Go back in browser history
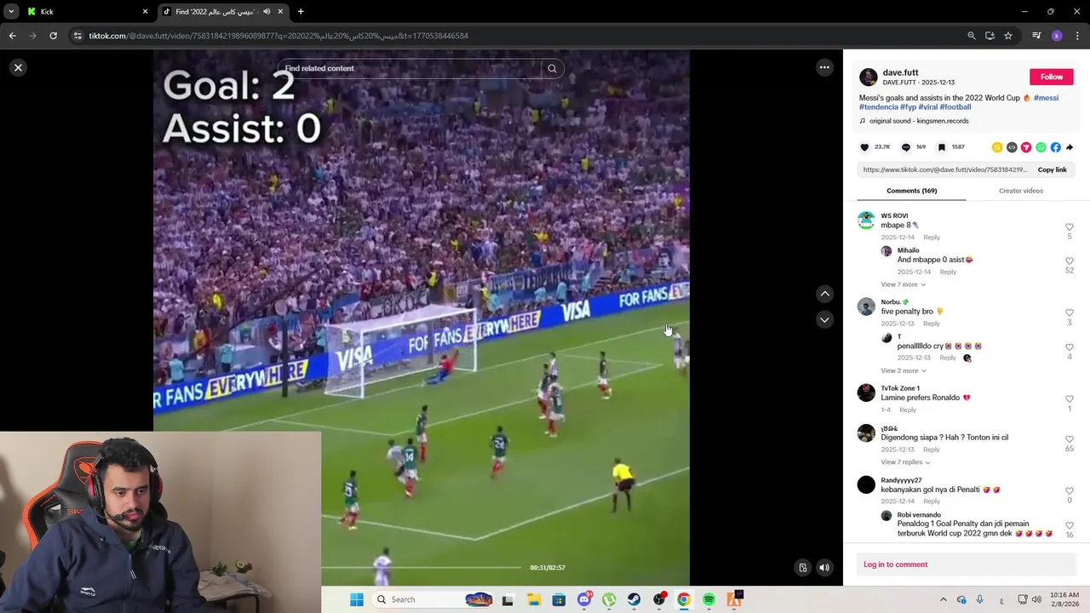1090x613 pixels. tap(12, 36)
